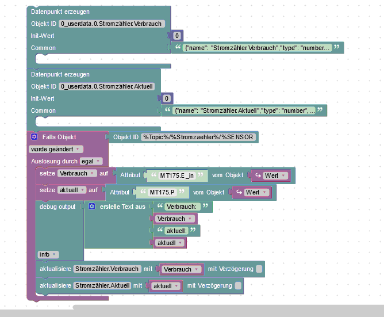Open the Auslösung durch 'egal' dropdown
Image resolution: width=384 pixels, height=317 pixels.
tap(91, 161)
